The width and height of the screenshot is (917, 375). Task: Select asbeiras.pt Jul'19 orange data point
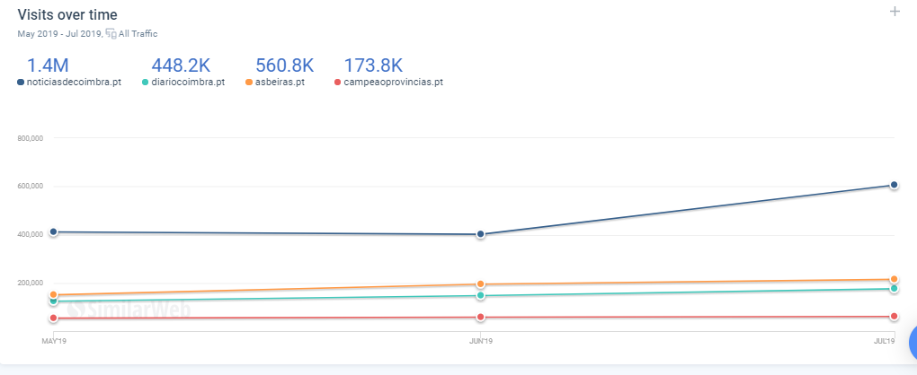(x=894, y=279)
